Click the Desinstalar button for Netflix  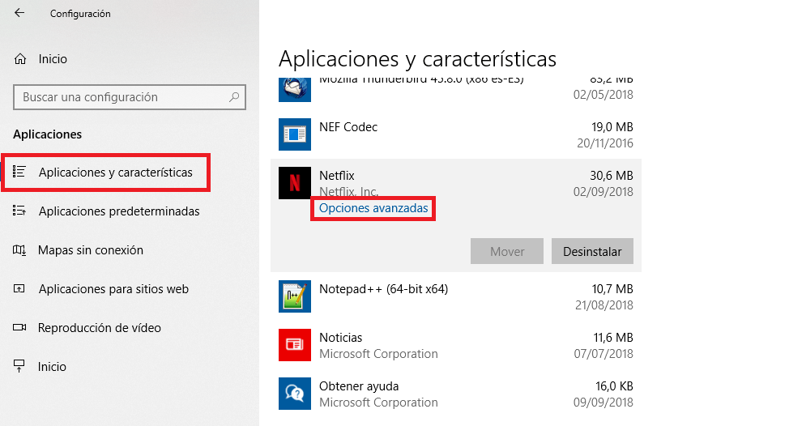click(x=592, y=251)
